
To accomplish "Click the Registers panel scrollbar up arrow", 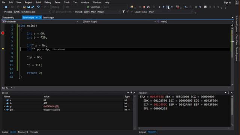I will point(232,96).
